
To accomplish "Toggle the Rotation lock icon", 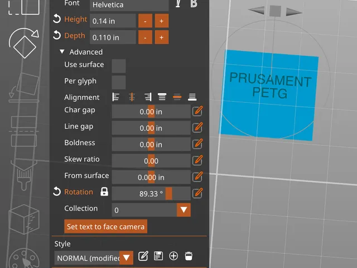I will 104,192.
